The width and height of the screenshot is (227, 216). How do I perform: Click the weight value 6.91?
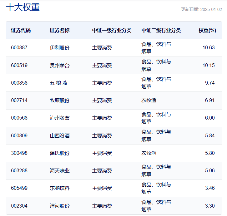click(x=210, y=100)
